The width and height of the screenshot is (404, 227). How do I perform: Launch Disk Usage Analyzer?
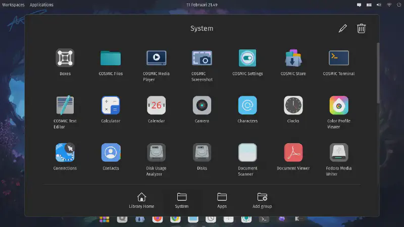[x=156, y=152]
